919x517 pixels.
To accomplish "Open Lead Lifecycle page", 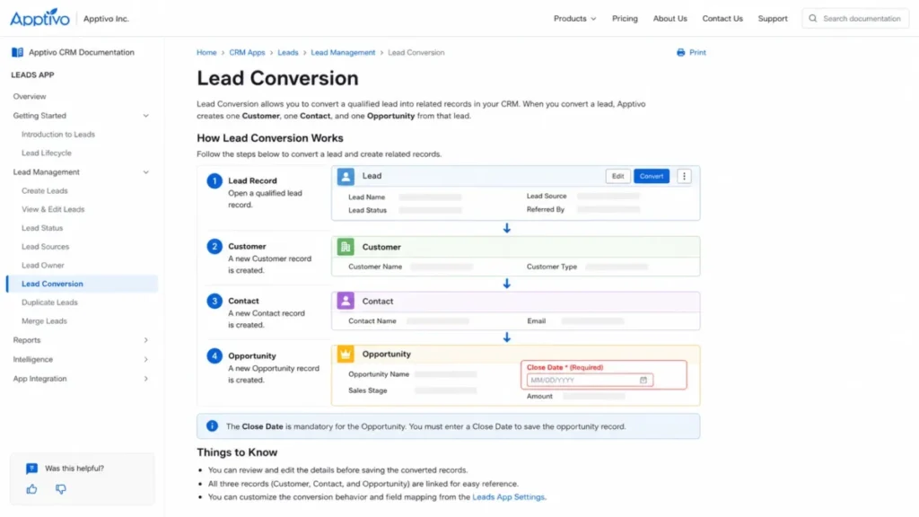I will (47, 153).
